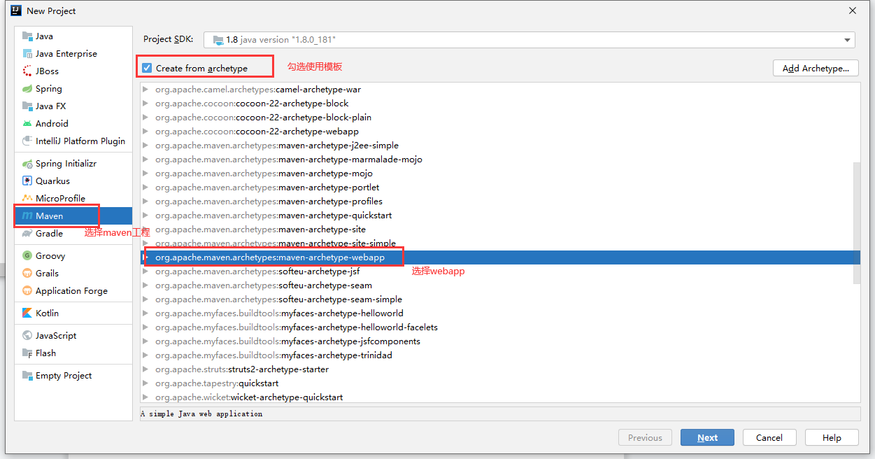Viewport: 875px width, 459px height.
Task: Click the archetype list vertical scrollbar
Action: pos(857,223)
